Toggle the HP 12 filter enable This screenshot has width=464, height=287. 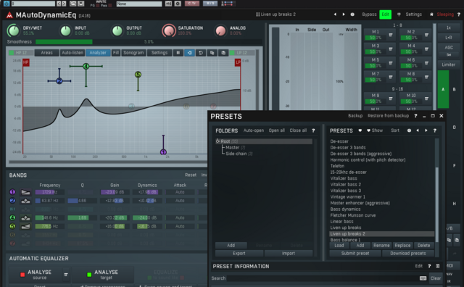[x=12, y=53]
